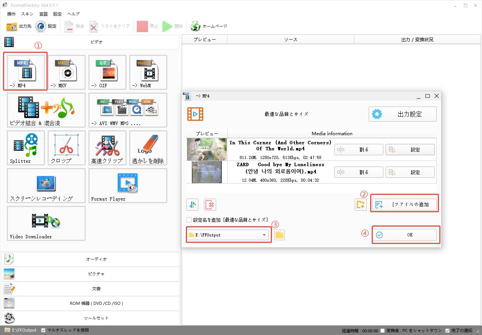This screenshot has height=335, width=482.
Task: Launch the Video Downloader tool
Action: [x=46, y=223]
